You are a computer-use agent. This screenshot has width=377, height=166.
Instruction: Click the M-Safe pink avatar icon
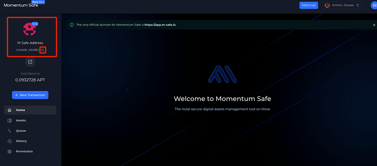point(29,29)
